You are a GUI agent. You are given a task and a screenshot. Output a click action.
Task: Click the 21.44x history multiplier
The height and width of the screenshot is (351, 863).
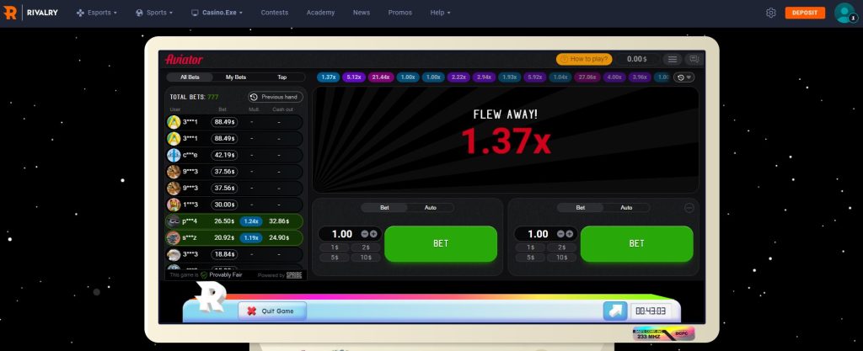tap(381, 77)
